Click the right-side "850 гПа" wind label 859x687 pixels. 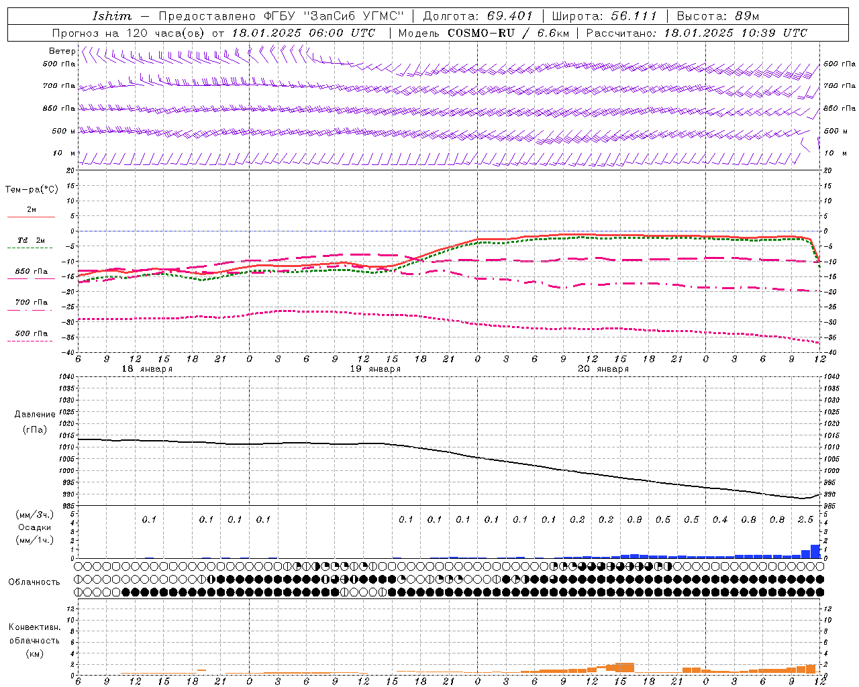point(840,108)
